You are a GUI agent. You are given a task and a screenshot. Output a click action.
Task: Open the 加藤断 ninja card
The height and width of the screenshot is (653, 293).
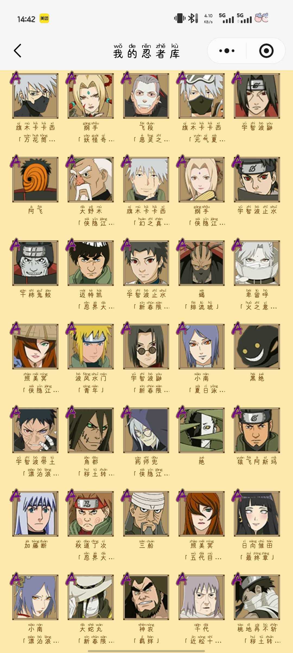pyautogui.click(x=36, y=514)
